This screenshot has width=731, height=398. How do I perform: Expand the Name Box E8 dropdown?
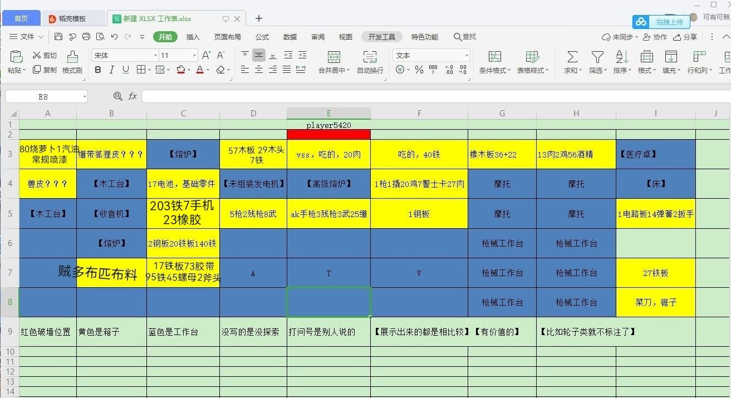pos(85,96)
